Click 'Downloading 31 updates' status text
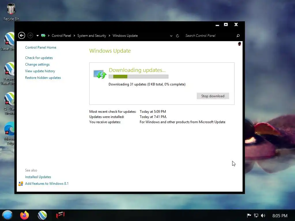 (x=147, y=84)
